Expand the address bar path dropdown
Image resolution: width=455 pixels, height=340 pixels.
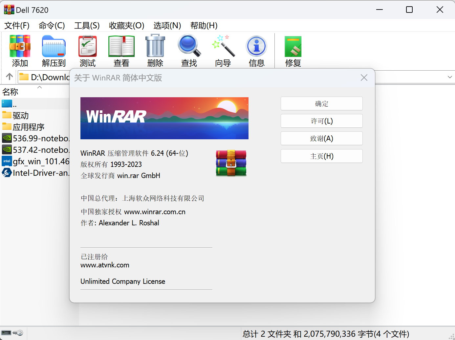tap(450, 77)
